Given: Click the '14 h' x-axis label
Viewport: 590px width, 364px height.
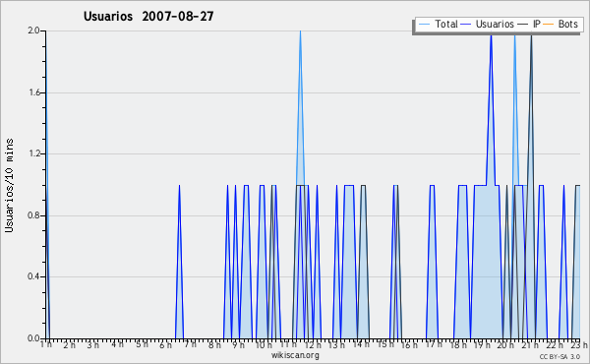Looking at the screenshot, I should coord(361,344).
